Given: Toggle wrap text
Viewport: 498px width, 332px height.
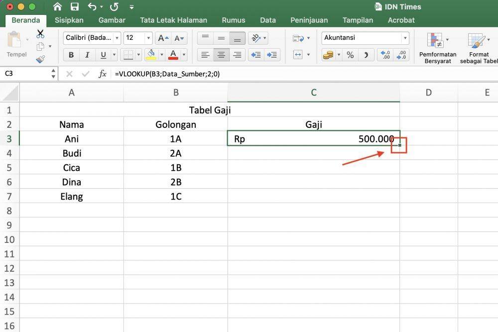Looking at the screenshot, I should pyautogui.click(x=298, y=38).
